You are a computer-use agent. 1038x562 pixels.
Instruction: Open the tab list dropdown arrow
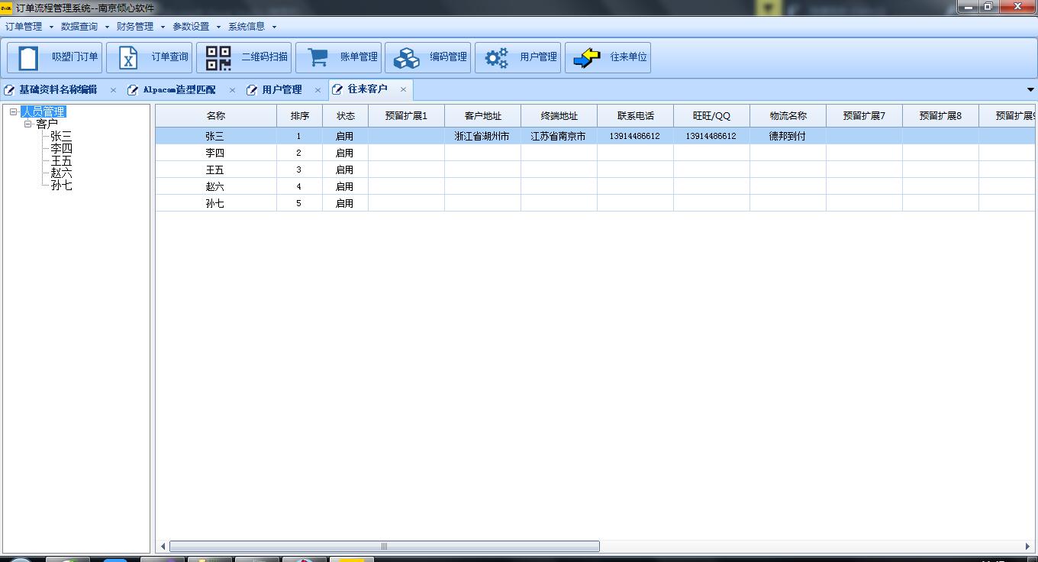tap(1030, 90)
